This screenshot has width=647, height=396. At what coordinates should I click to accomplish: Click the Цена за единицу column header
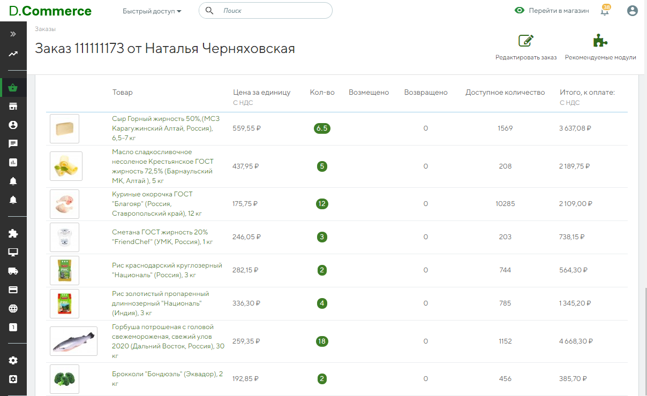pos(262,92)
